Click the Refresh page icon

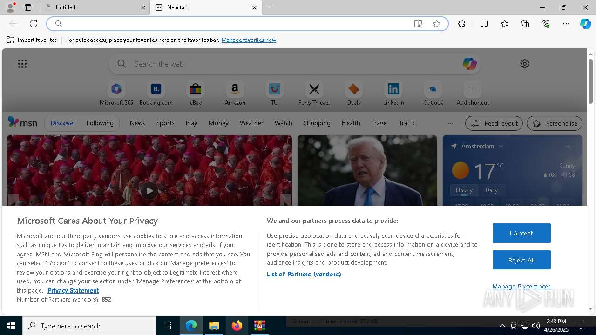pyautogui.click(x=34, y=24)
